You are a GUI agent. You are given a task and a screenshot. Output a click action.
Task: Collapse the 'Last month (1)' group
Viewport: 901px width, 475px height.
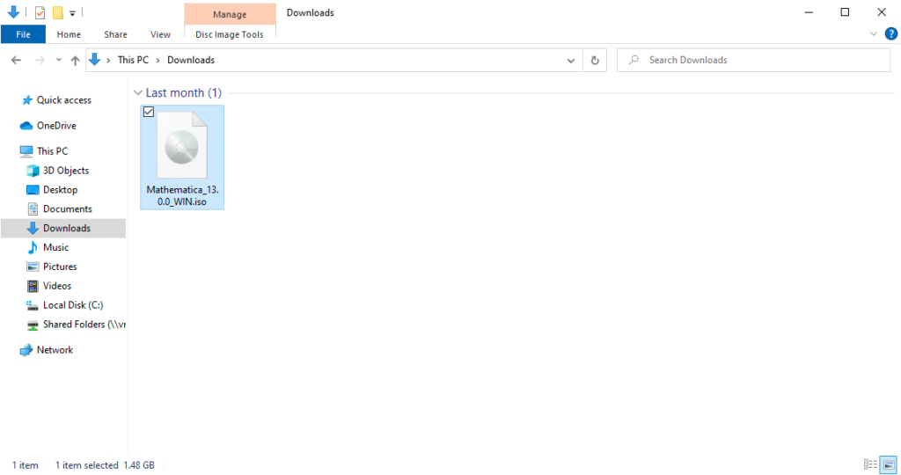[138, 92]
